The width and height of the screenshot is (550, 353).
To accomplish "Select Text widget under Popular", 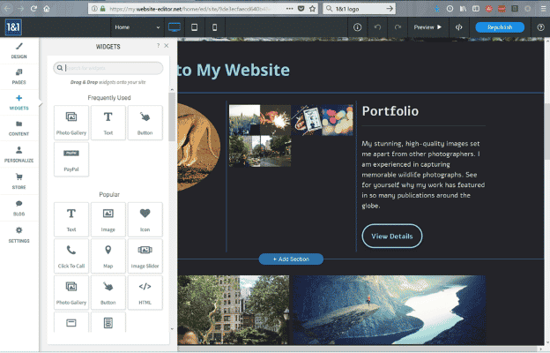I will point(71,219).
